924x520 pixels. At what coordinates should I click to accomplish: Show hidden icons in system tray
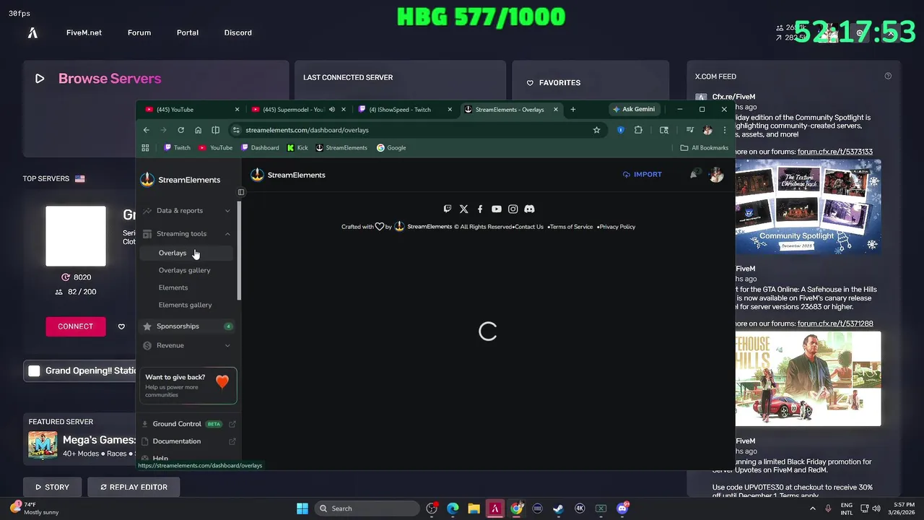(813, 508)
